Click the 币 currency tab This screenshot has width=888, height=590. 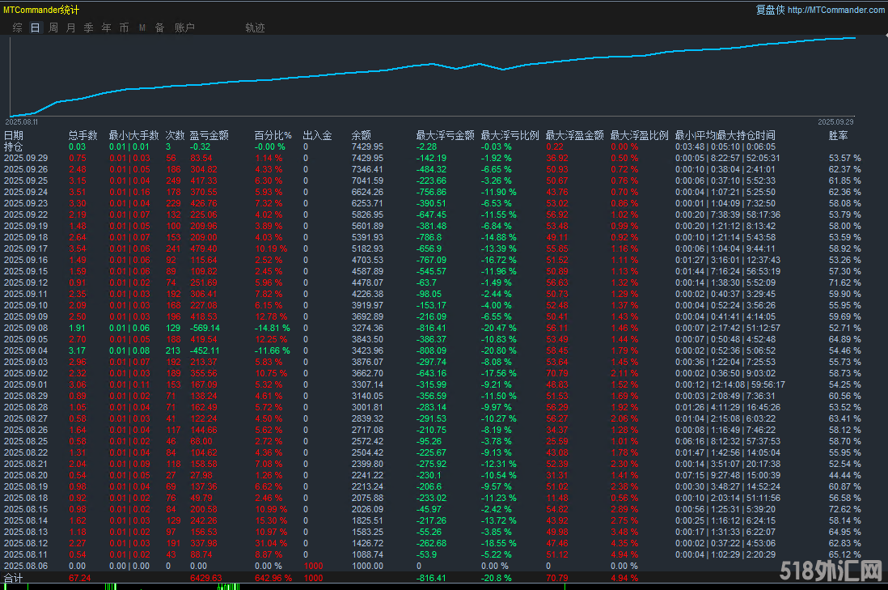tap(125, 28)
